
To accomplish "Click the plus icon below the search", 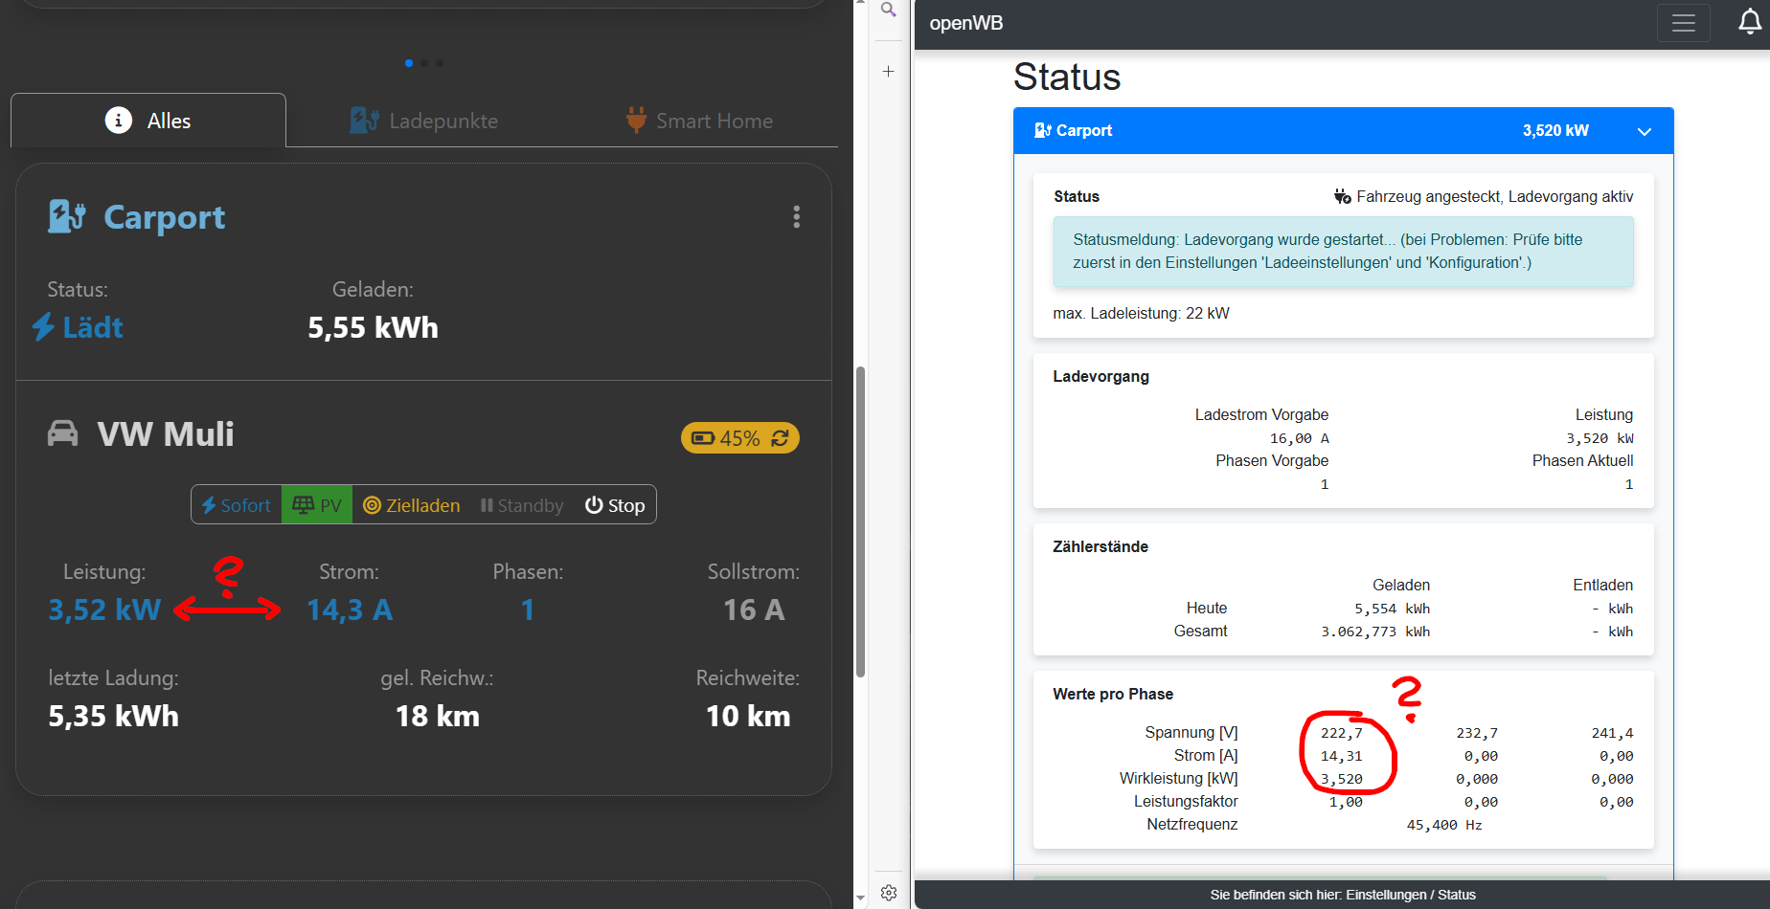I will tap(888, 71).
